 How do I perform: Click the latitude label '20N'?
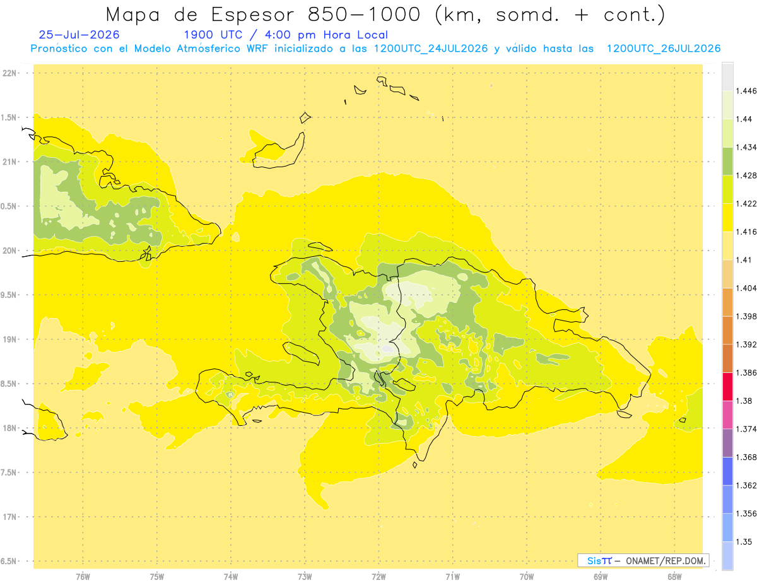pos(9,251)
